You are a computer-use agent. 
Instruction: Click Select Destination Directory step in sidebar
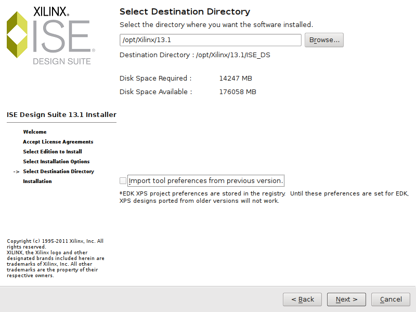59,172
